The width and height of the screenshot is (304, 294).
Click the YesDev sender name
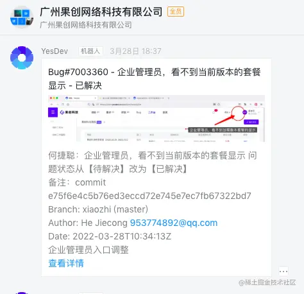pos(55,51)
